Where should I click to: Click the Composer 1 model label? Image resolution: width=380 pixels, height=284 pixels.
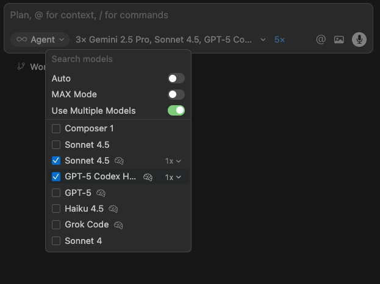(x=89, y=128)
